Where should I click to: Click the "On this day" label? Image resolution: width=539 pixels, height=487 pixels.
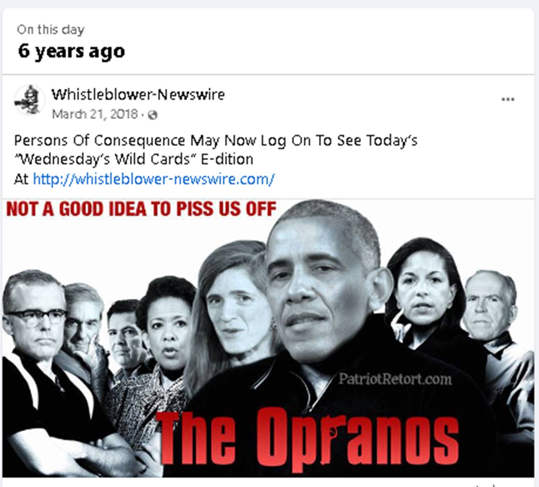[51, 30]
